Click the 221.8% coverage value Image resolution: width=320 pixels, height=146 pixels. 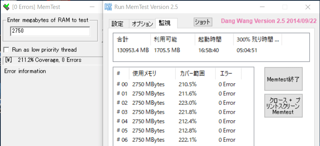[188, 112]
